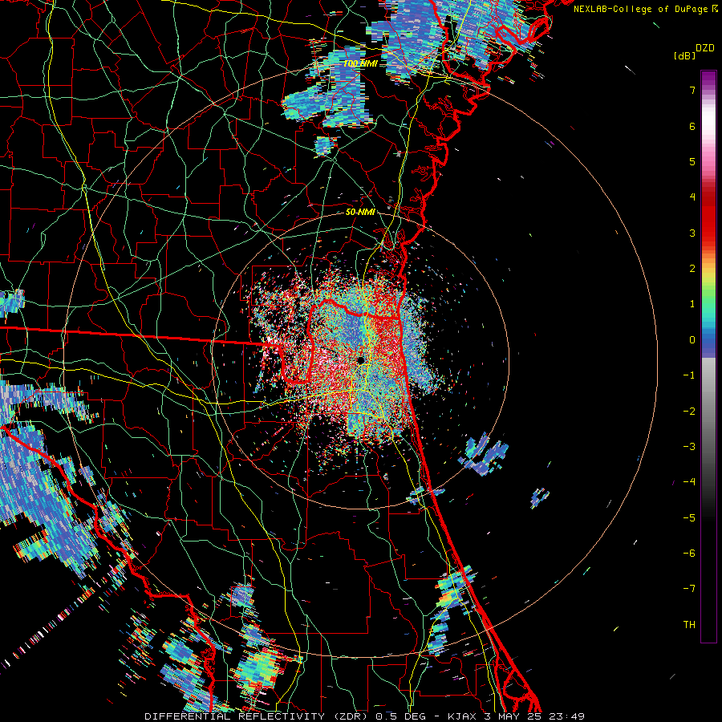
Task: Click the 0 tick label on the ZDR scale
Action: coord(692,340)
